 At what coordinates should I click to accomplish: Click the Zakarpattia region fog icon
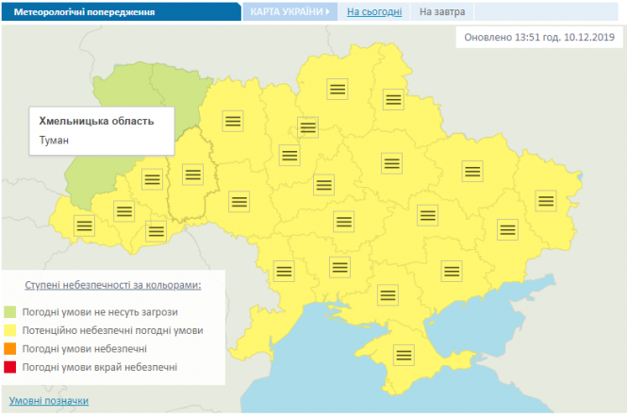[85, 225]
